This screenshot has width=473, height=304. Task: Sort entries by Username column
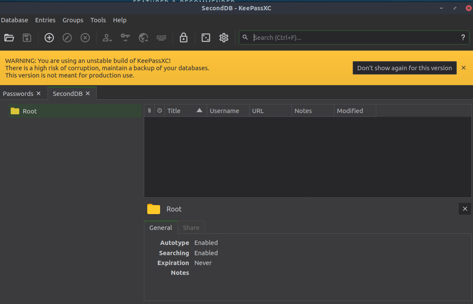click(228, 111)
